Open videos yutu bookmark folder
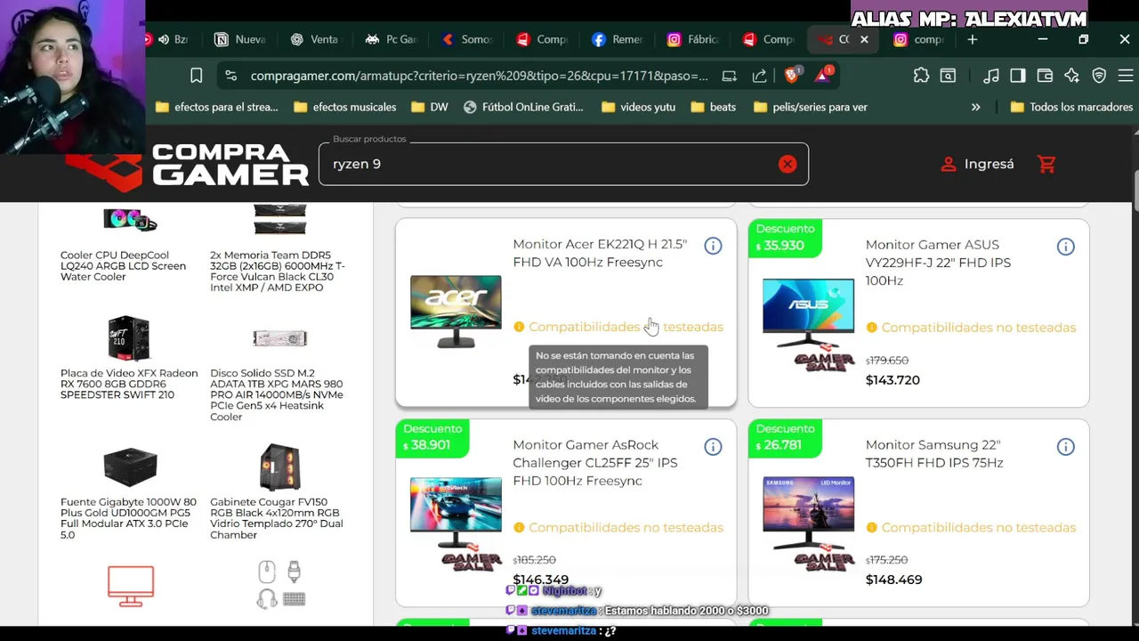 638,107
